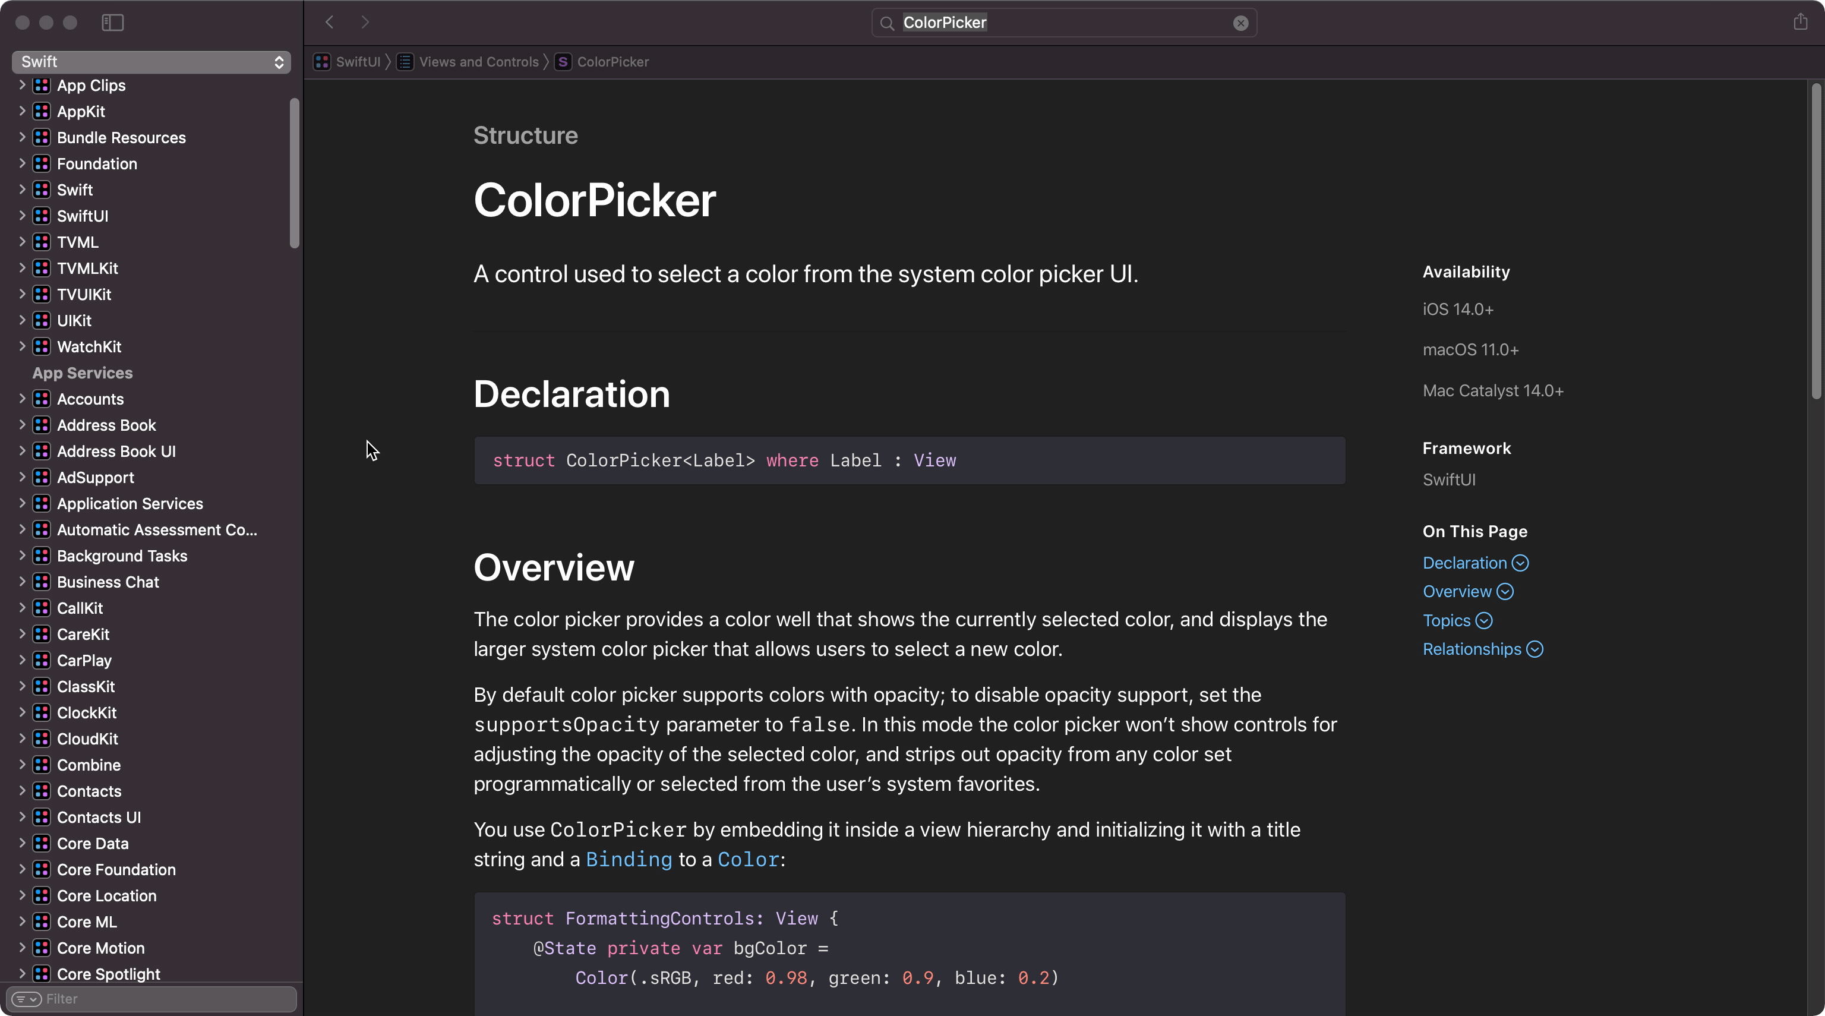1825x1016 pixels.
Task: Toggle the sidebar visibility button
Action: click(x=113, y=23)
